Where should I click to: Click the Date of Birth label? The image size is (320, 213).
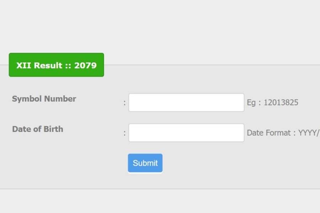tap(38, 129)
